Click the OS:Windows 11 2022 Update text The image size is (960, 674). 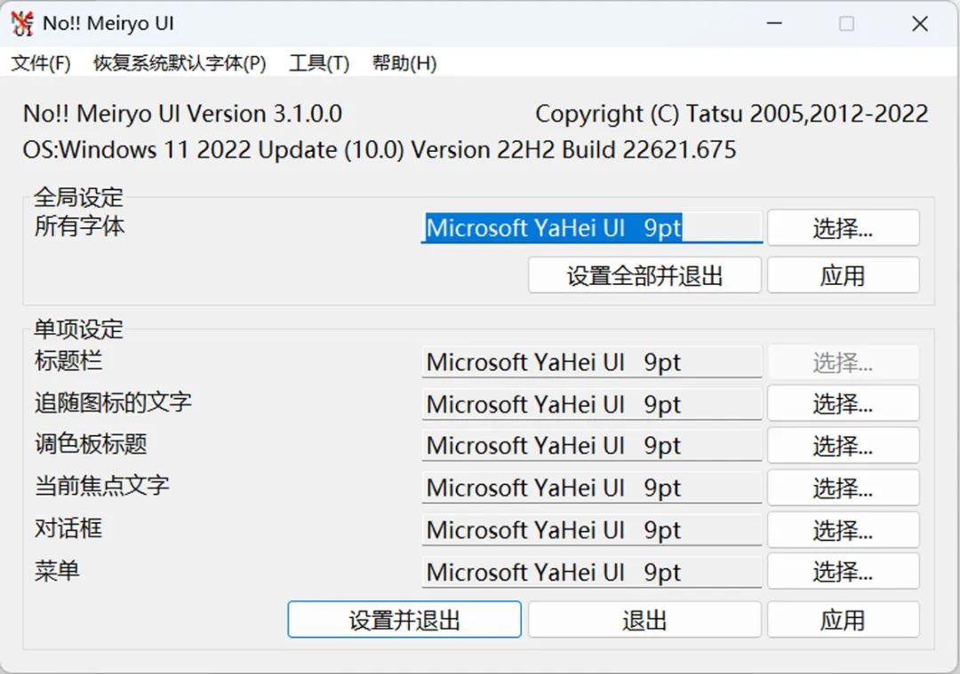(380, 150)
